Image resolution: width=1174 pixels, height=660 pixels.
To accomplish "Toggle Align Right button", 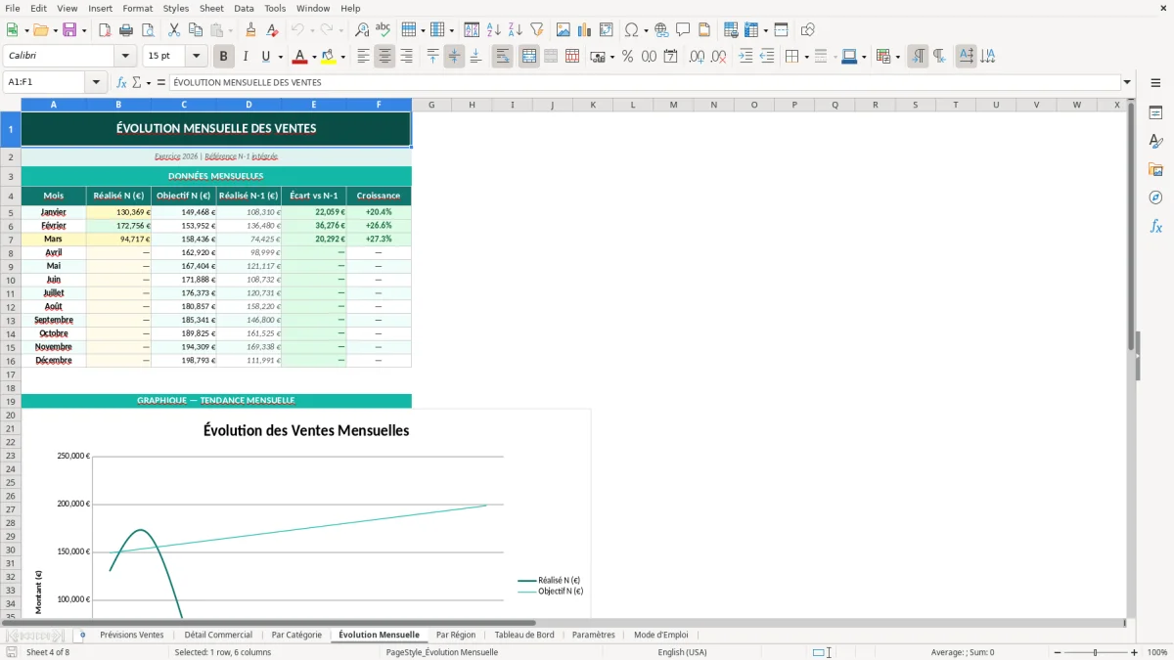I will coord(406,57).
